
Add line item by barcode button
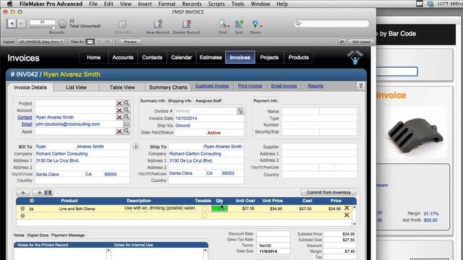pyautogui.click(x=43, y=193)
